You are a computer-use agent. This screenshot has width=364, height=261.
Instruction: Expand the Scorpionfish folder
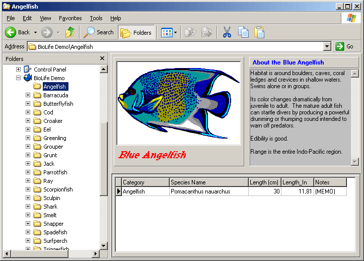coord(28,189)
